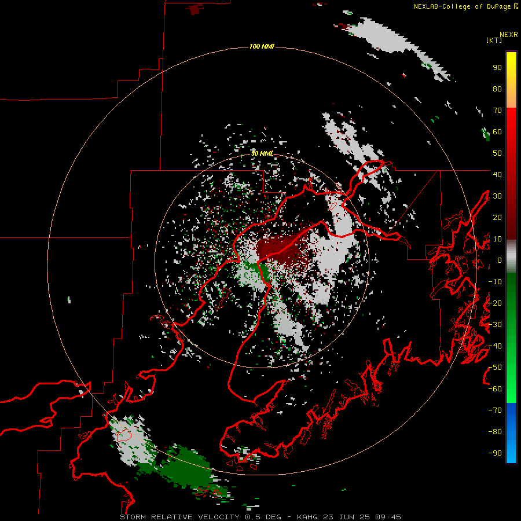
Task: Click the -60 scale label
Action: pos(495,389)
